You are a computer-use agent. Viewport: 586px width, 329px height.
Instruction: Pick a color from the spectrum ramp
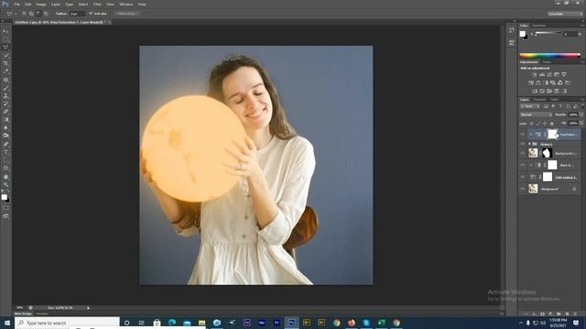(x=549, y=55)
